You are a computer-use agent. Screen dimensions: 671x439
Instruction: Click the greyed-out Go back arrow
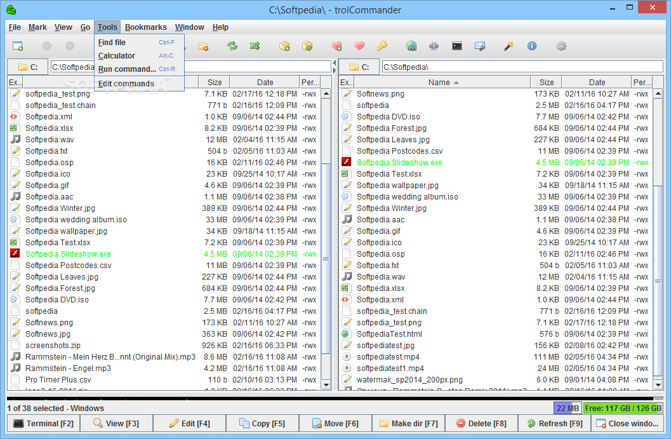(47, 46)
